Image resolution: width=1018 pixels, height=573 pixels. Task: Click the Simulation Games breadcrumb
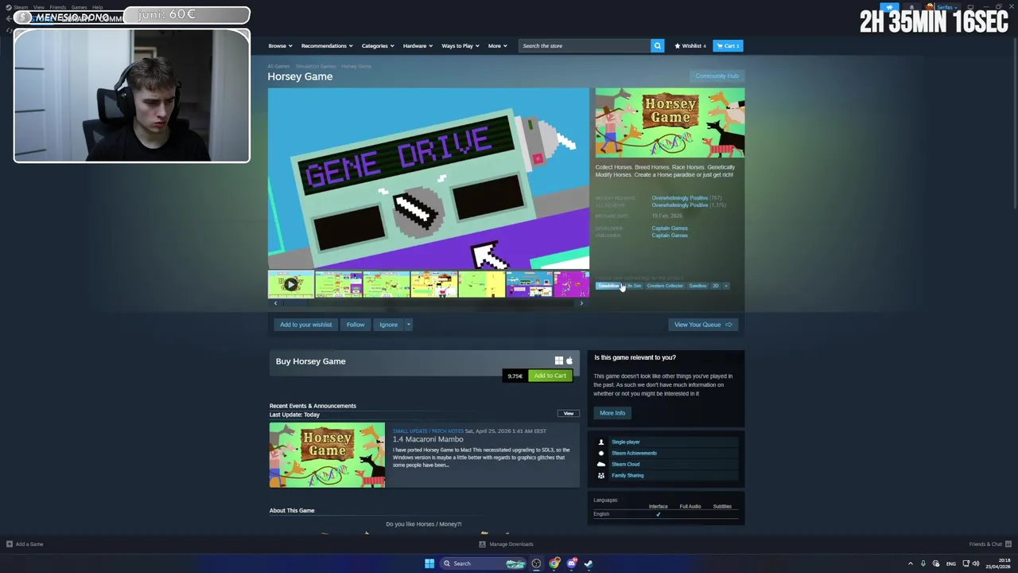(316, 67)
